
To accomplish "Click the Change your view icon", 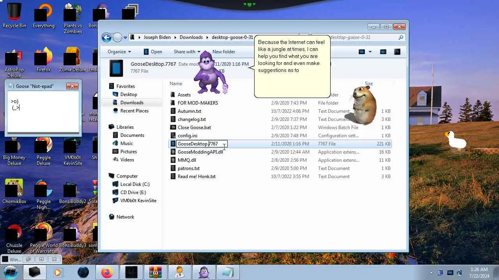I will click(362, 52).
